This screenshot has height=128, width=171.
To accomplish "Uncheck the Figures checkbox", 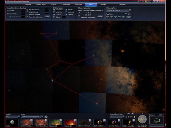I will [8, 11].
